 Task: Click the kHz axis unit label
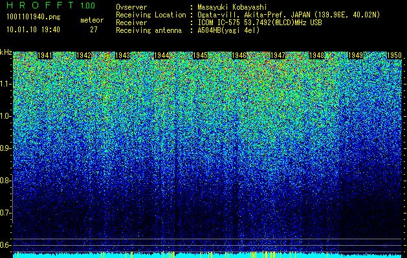[x=6, y=52]
